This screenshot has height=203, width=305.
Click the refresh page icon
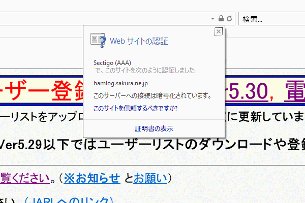[229, 18]
